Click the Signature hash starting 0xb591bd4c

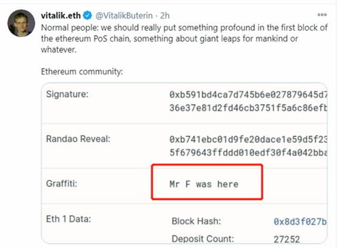[x=248, y=94]
